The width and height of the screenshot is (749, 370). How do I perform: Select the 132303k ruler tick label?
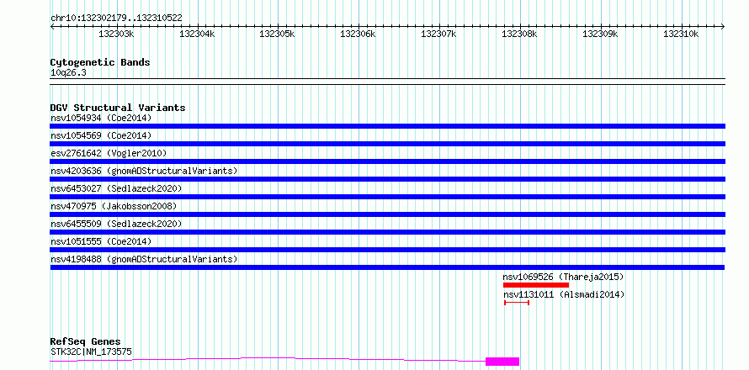point(116,34)
